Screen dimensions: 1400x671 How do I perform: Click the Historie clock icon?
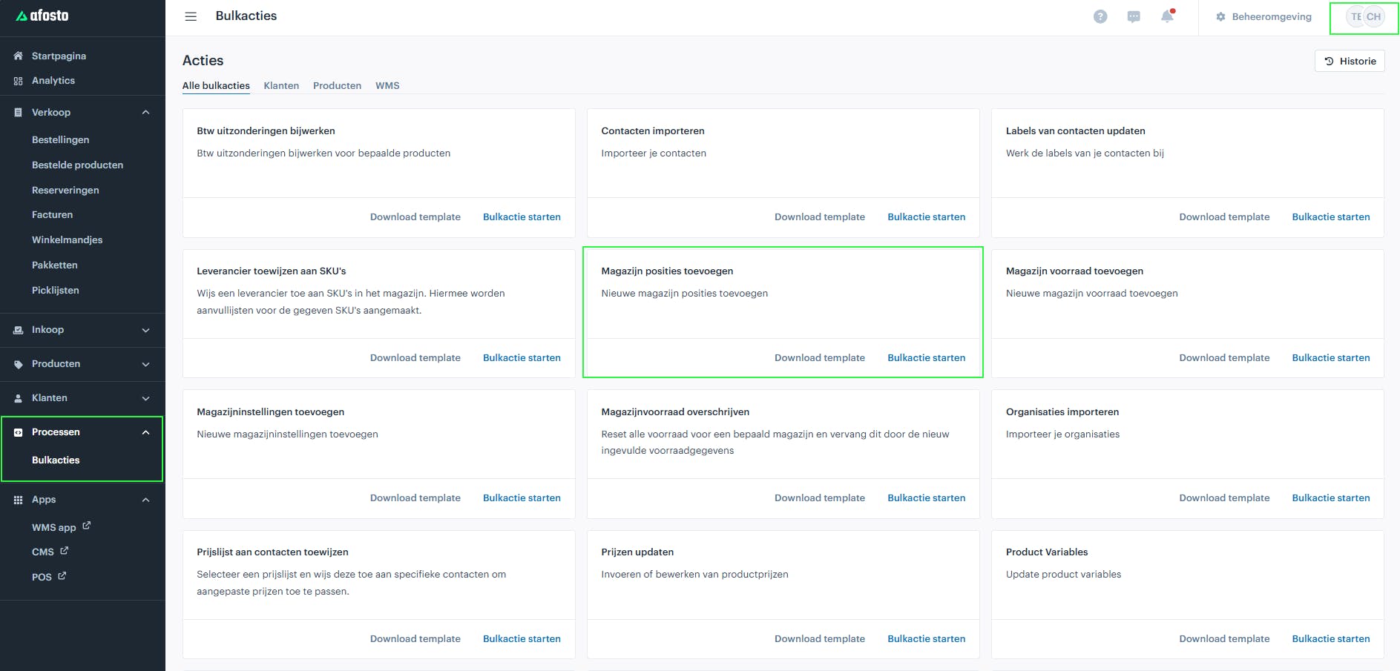point(1329,62)
